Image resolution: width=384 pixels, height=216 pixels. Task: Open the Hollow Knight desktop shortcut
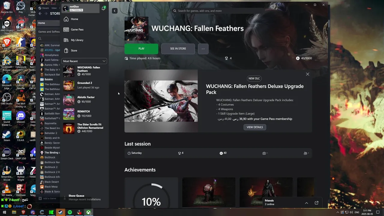point(21,173)
